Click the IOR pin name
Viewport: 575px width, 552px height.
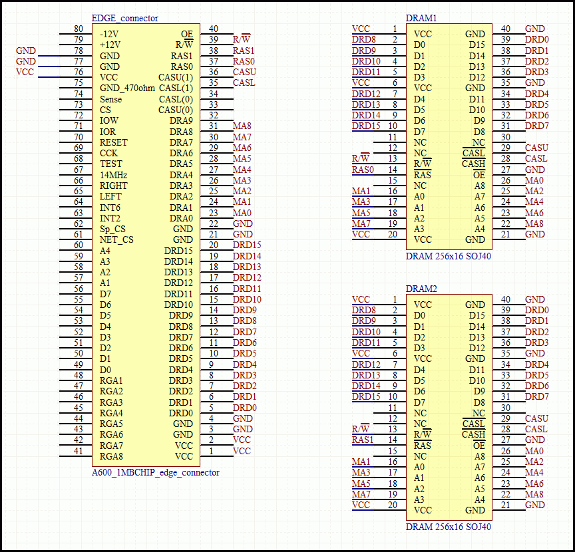click(x=107, y=132)
